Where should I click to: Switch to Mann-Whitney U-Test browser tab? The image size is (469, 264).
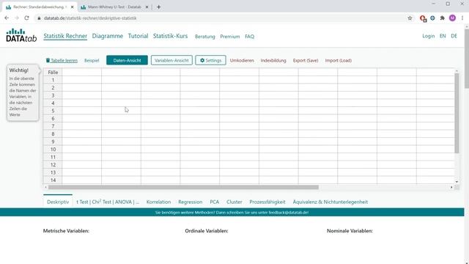click(x=114, y=7)
